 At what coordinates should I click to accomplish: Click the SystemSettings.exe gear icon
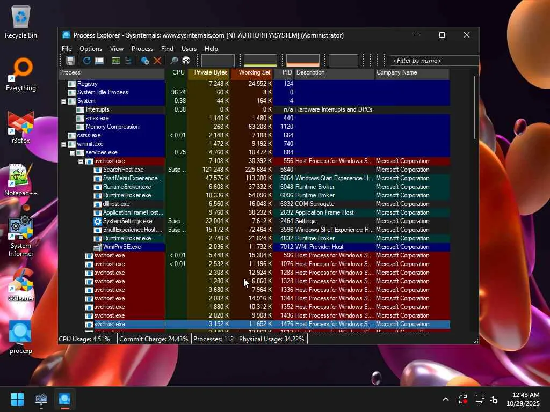(x=98, y=221)
